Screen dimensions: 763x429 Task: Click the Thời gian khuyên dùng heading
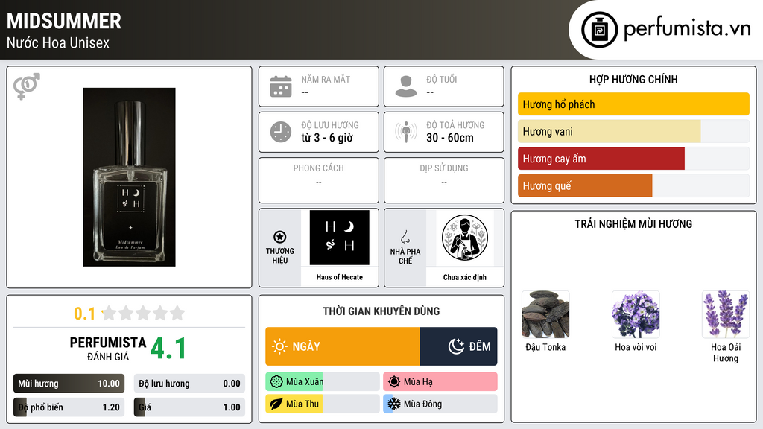click(x=381, y=311)
